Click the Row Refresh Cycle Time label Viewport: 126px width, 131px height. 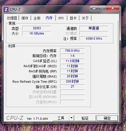pyautogui.click(x=35, y=82)
